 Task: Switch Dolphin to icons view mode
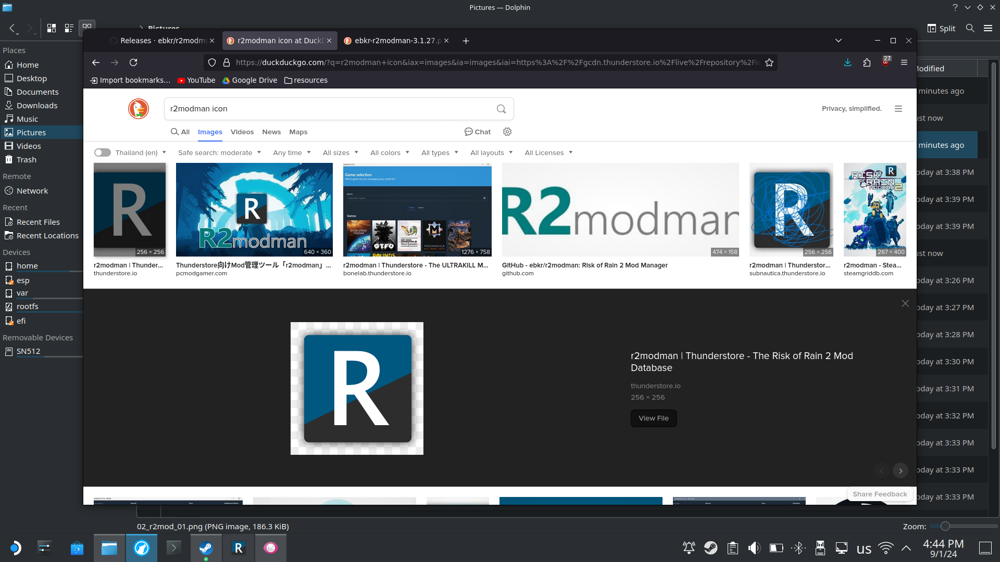point(52,28)
